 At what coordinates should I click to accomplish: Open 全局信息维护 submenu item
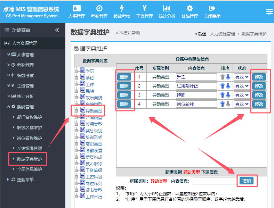point(29,169)
